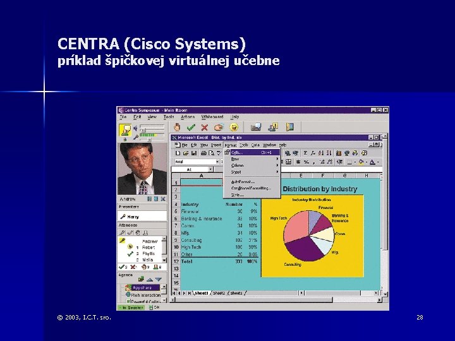Click the people with exclamation mark icon
455x341 pixels.
pyautogui.click(x=273, y=127)
